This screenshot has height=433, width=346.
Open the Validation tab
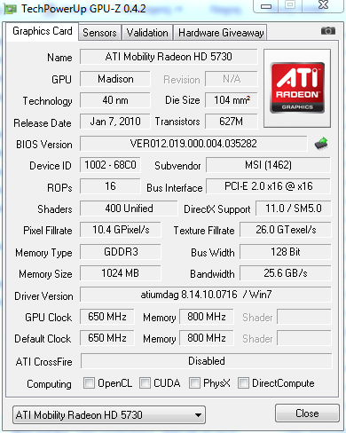(147, 33)
